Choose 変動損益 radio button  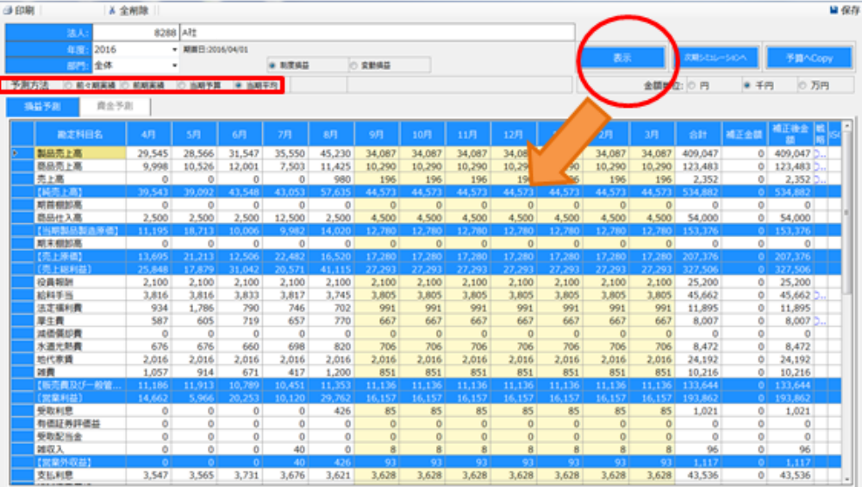(354, 65)
